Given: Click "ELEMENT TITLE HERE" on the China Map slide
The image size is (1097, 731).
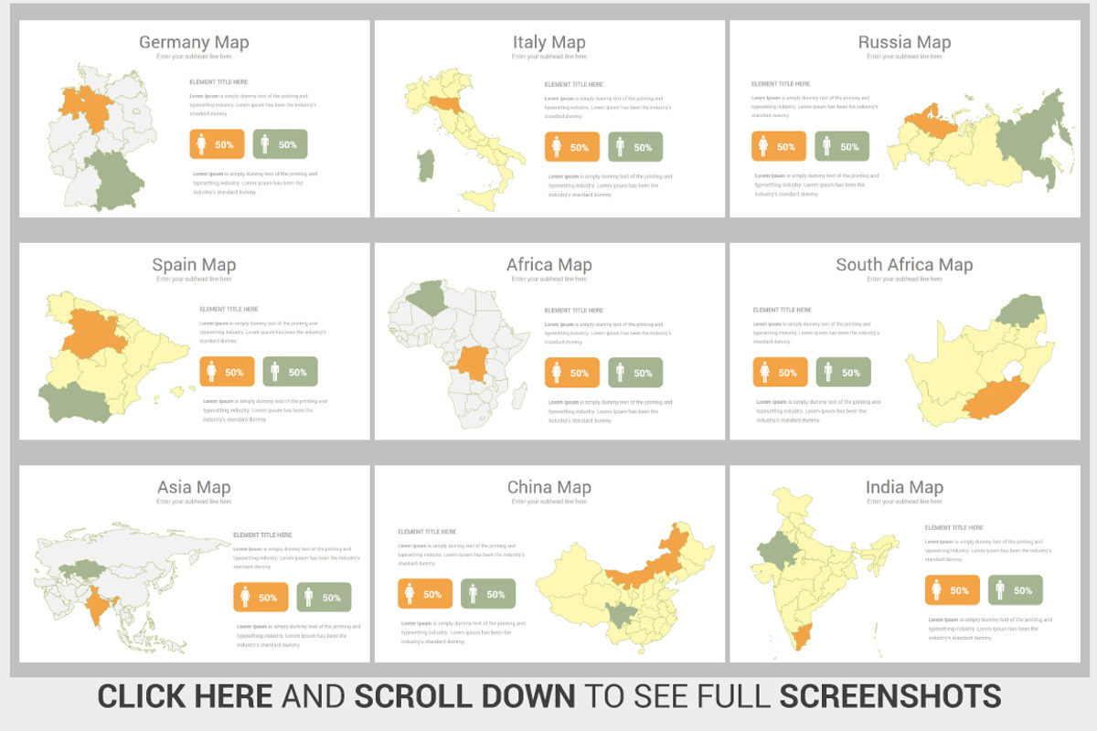Looking at the screenshot, I should pyautogui.click(x=427, y=531).
